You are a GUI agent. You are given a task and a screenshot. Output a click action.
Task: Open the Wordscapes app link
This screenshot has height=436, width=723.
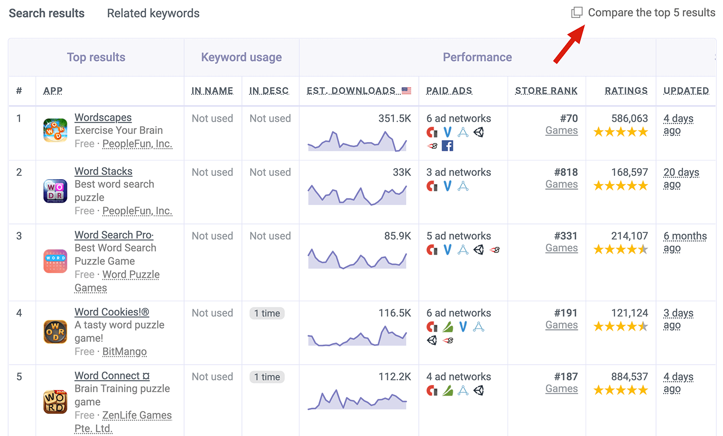103,118
